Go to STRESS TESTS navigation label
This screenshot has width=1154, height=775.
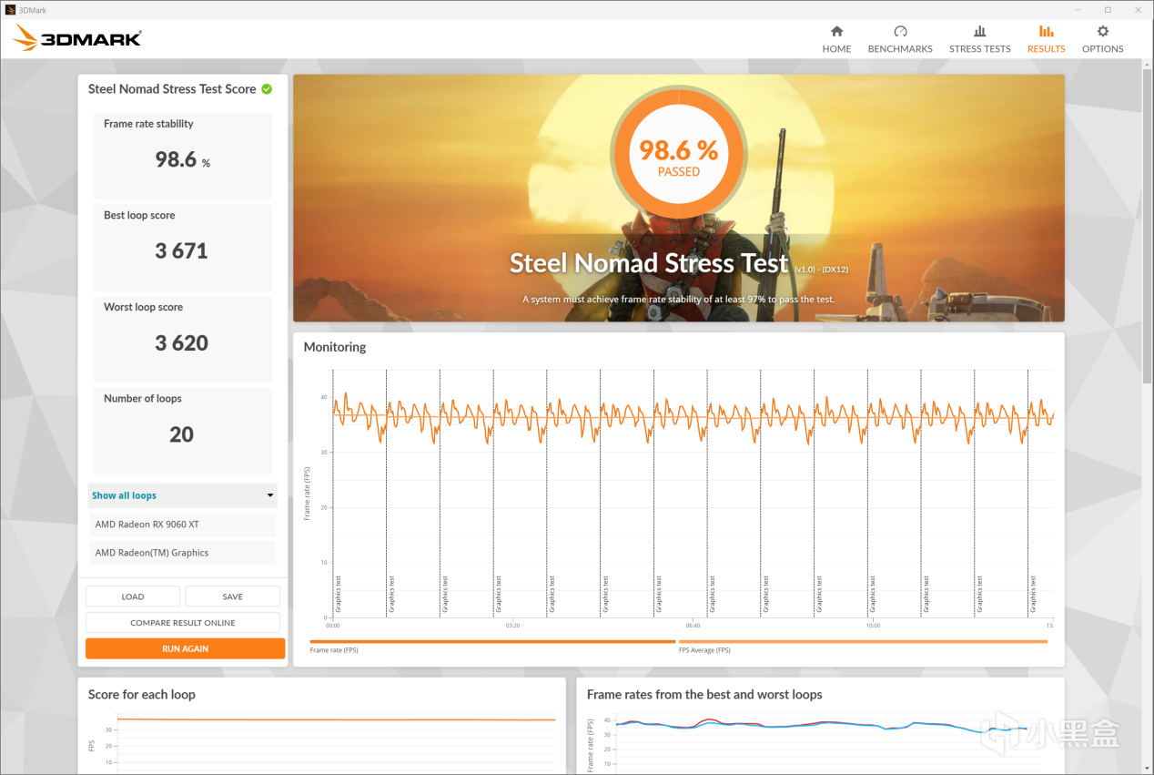pyautogui.click(x=979, y=49)
